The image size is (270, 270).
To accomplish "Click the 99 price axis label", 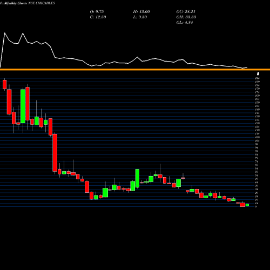I will (256, 144).
